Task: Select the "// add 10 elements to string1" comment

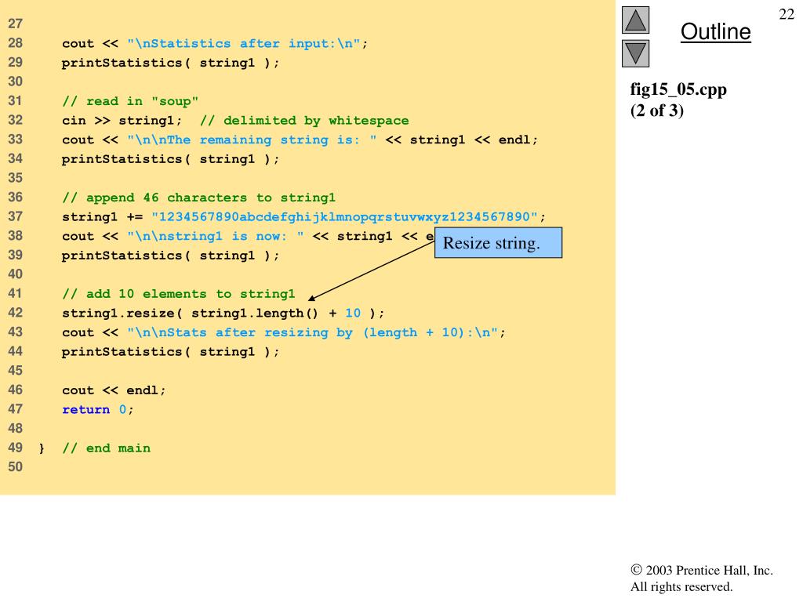Action: click(x=178, y=294)
